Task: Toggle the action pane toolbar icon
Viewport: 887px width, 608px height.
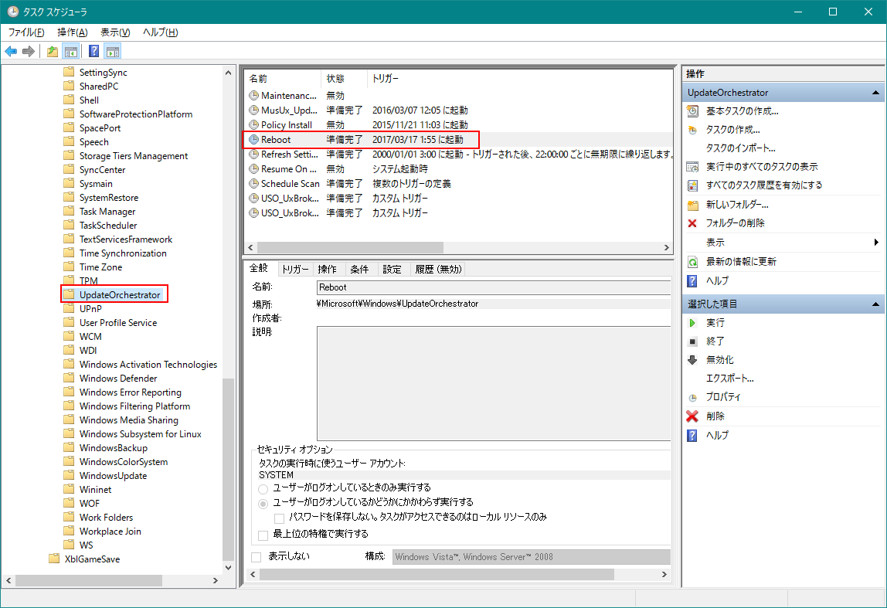Action: click(113, 52)
